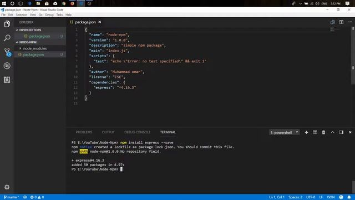This screenshot has height=200, width=355.
Task: Open the feedback smiley icon
Action: pyautogui.click(x=341, y=197)
